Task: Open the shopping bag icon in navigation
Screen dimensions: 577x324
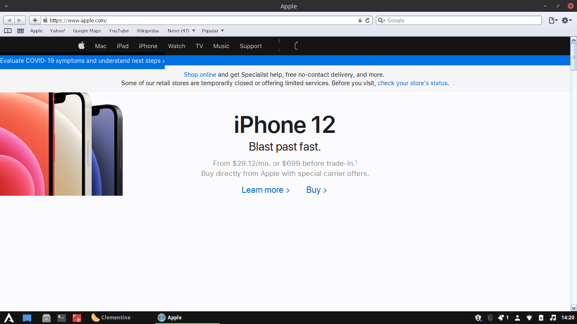Action: 297,46
